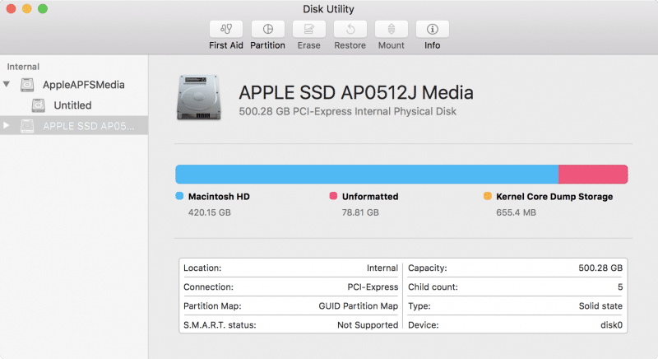658x359 pixels.
Task: Select APPLE SSD AP05... sidebar item
Action: [74, 125]
